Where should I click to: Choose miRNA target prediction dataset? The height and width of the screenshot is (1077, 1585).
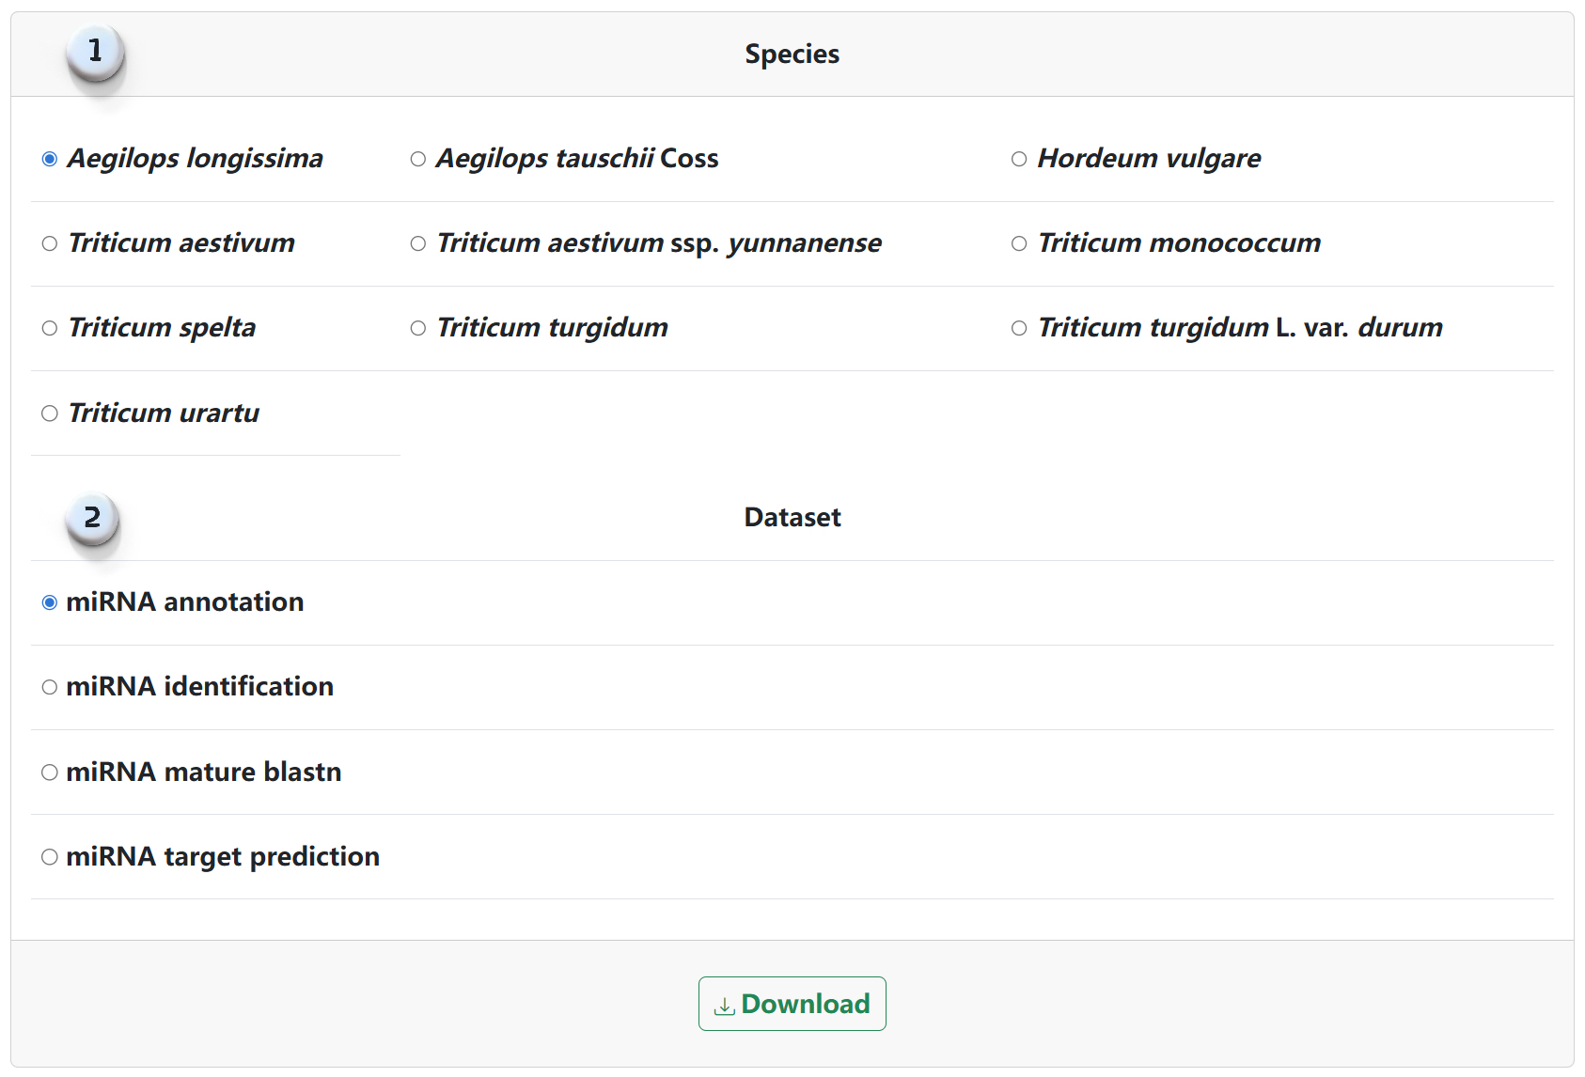[x=50, y=857]
